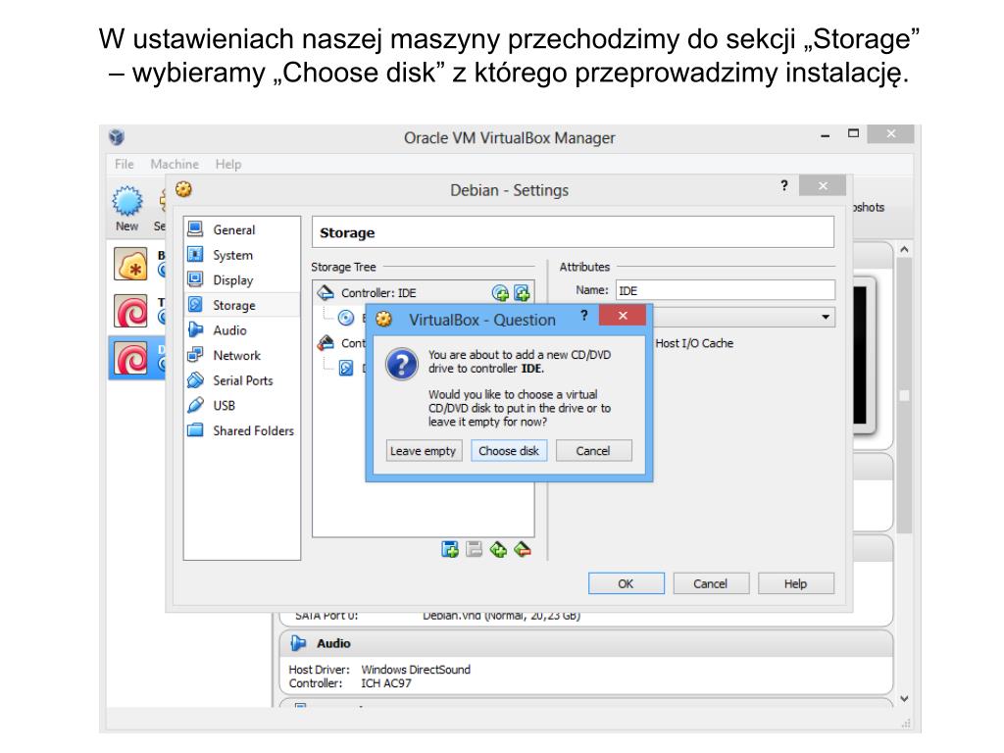Select the second controller in the Storage Tree
This screenshot has width=1004, height=753.
341,343
